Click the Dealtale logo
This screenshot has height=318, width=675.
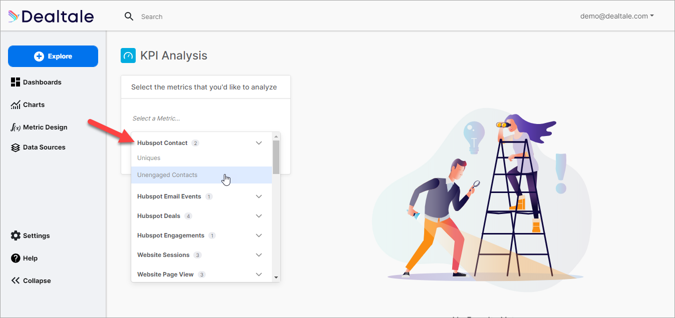(51, 16)
